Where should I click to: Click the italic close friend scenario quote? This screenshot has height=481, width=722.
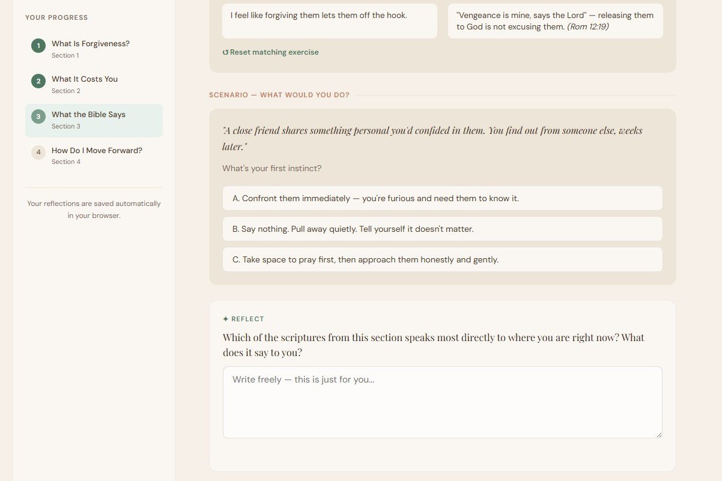[432, 138]
